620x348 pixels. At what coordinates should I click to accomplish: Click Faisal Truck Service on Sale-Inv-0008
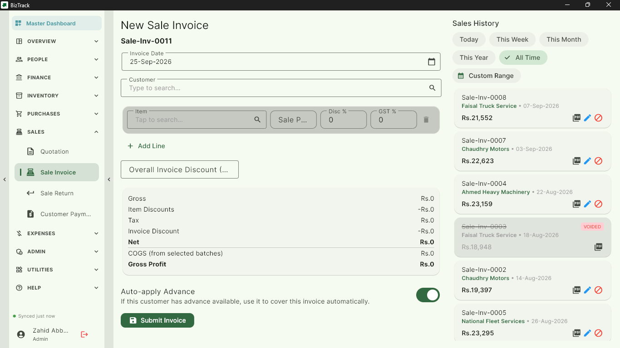click(x=489, y=106)
